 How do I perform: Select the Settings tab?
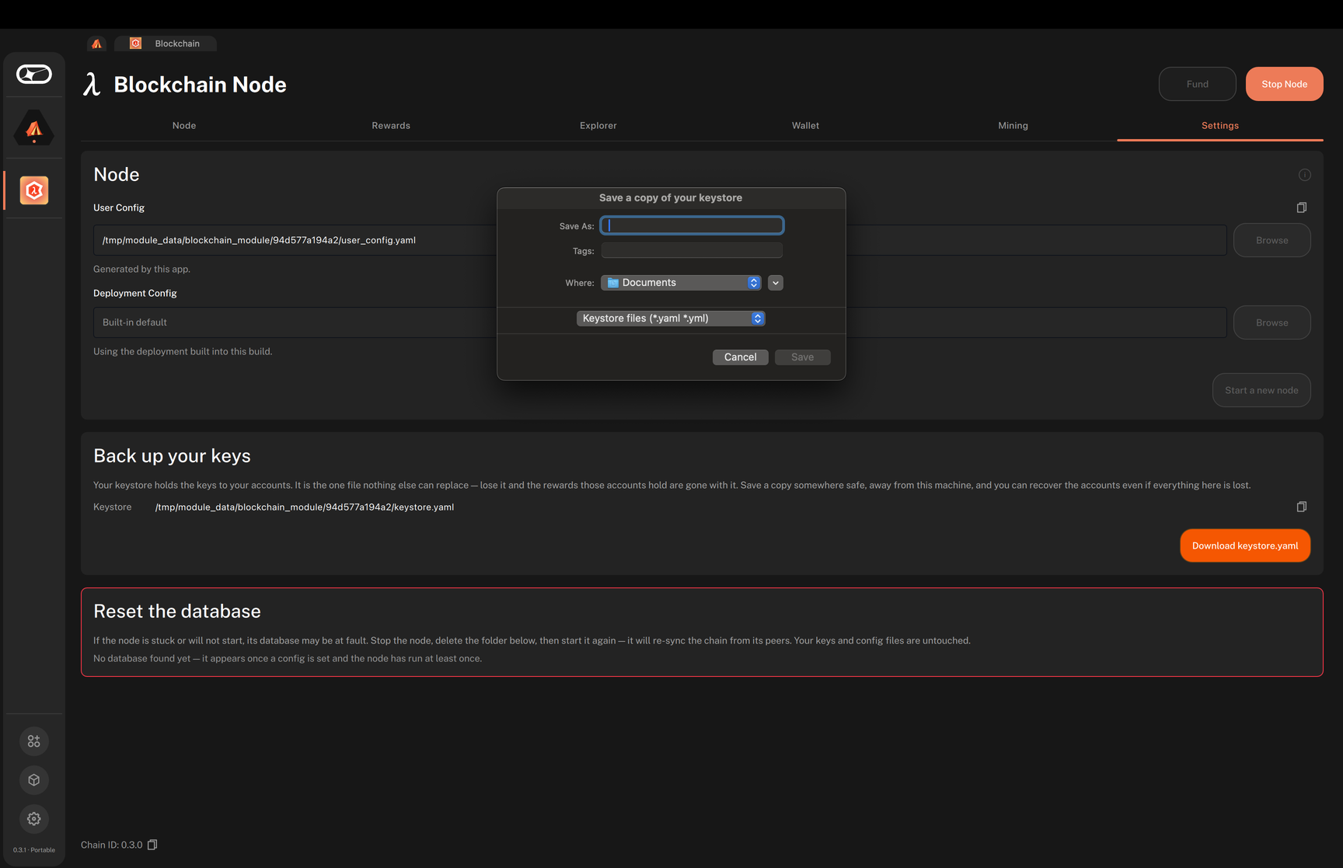(1220, 125)
